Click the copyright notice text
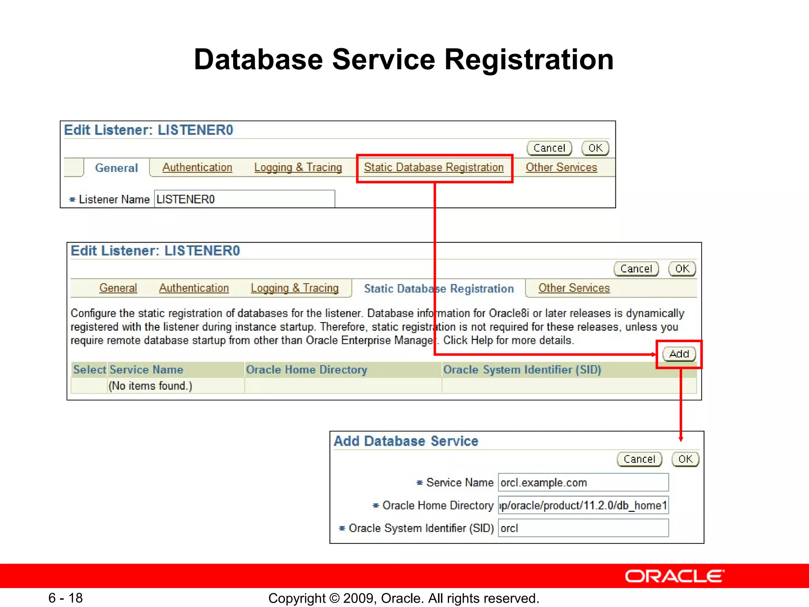 (x=404, y=598)
